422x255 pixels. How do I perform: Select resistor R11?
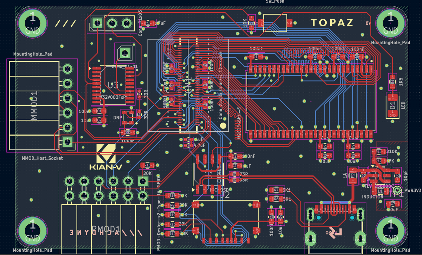[x=379, y=151]
